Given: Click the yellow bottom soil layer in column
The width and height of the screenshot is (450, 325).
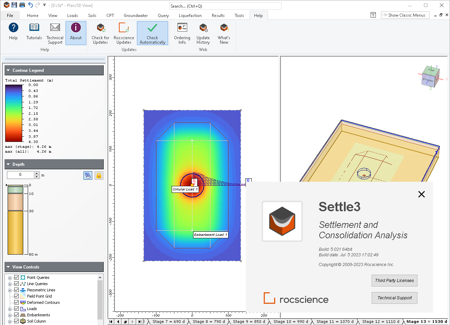Looking at the screenshot, I should click(x=15, y=232).
